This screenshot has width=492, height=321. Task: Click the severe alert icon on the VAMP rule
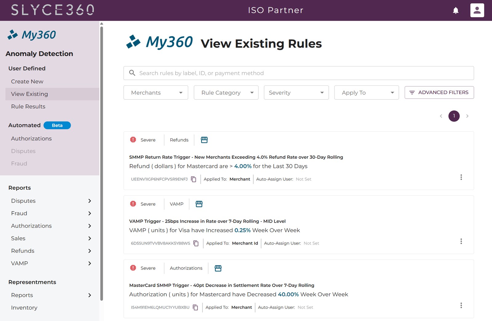click(133, 204)
